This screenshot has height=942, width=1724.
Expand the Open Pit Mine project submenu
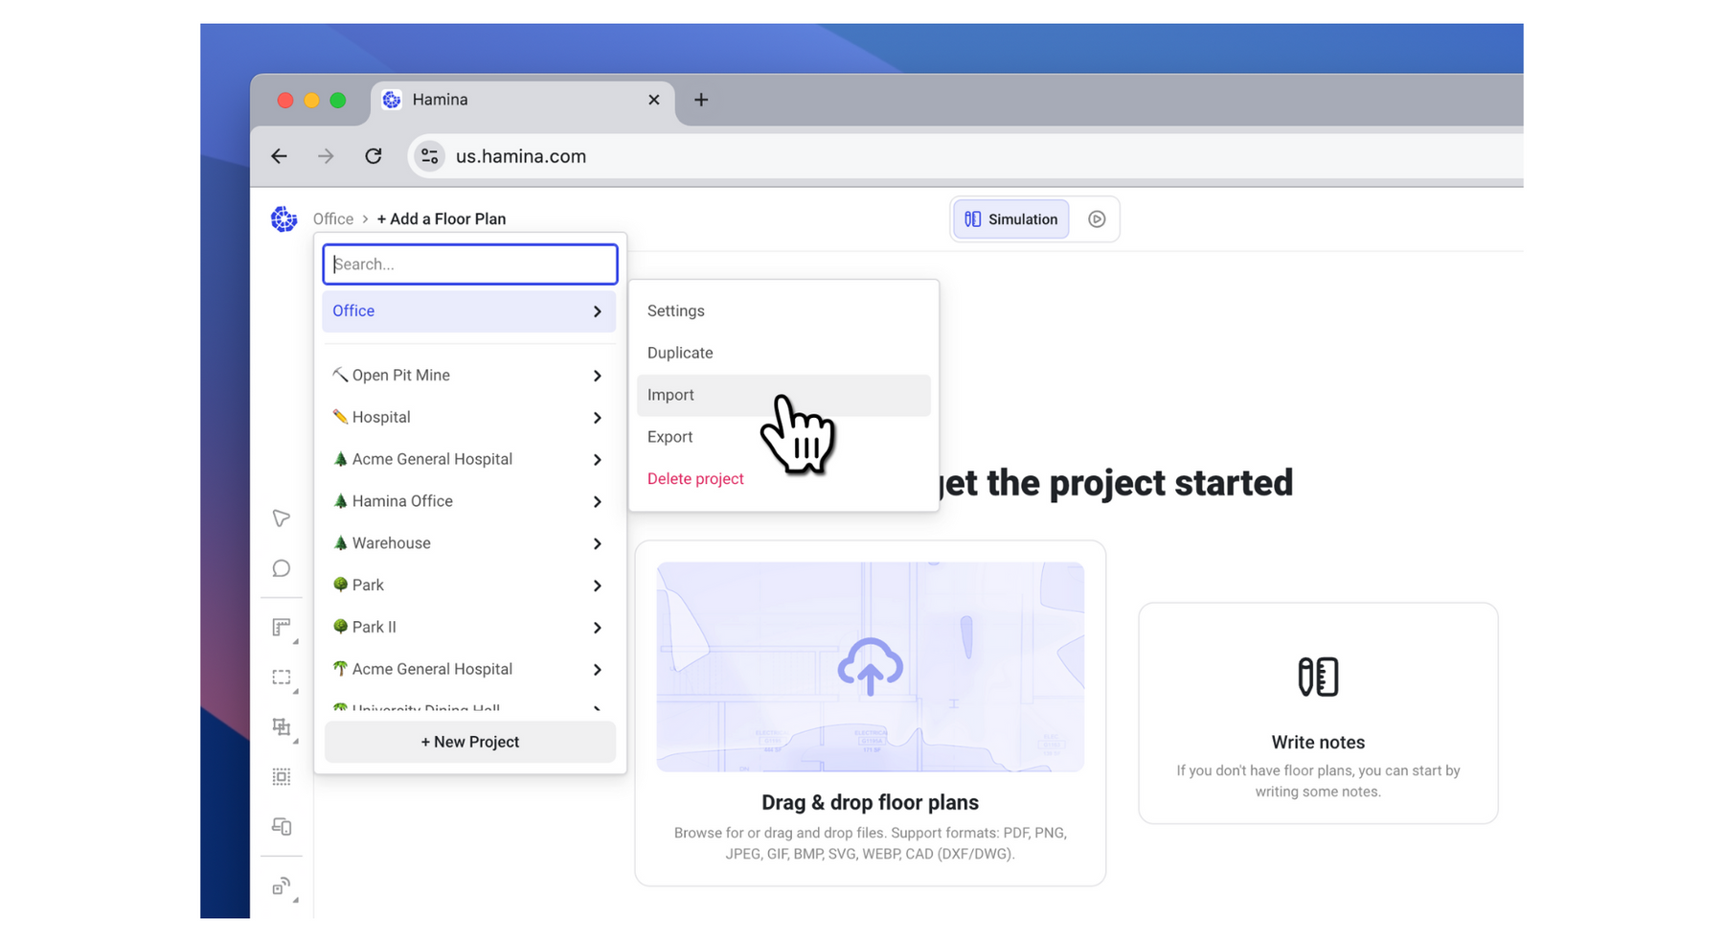click(597, 376)
